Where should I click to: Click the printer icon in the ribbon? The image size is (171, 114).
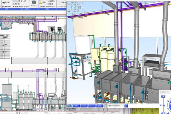click(4, 2)
